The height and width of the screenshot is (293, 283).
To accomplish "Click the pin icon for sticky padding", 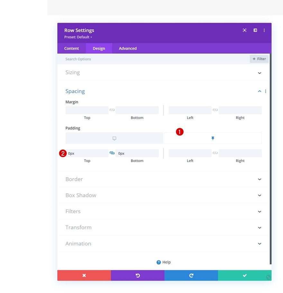I will click(x=213, y=138).
